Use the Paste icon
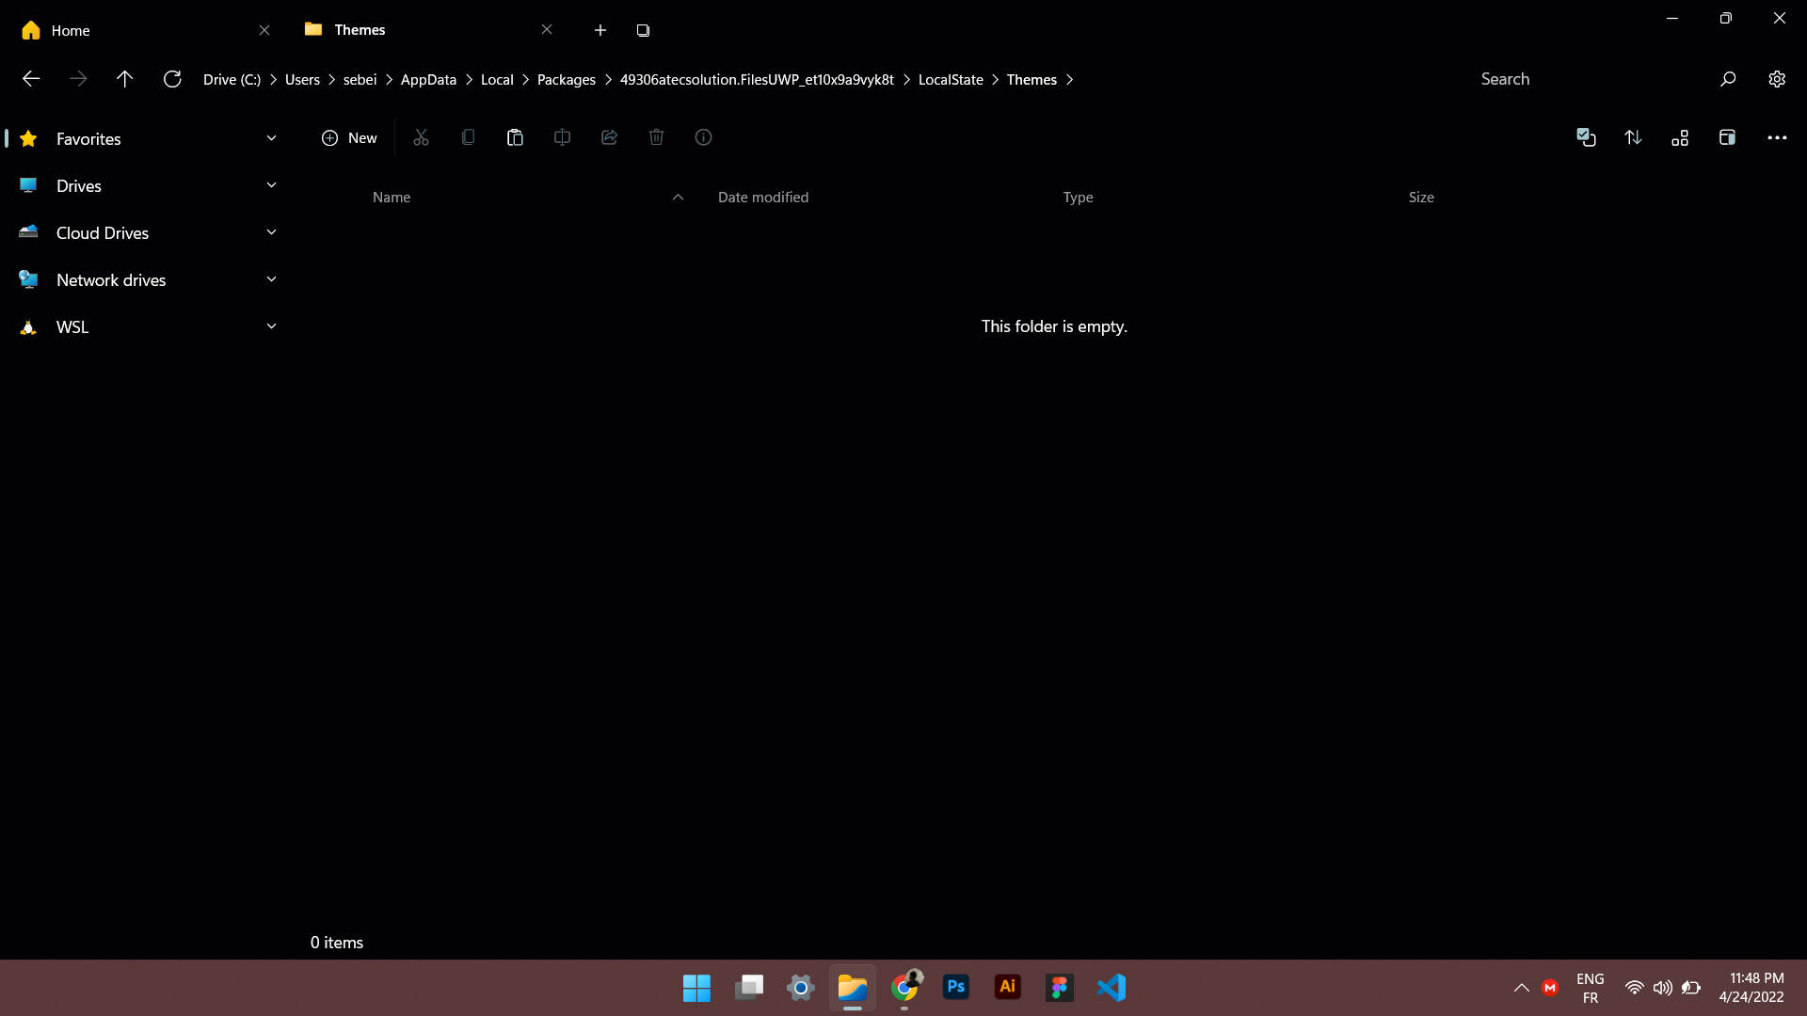 (515, 137)
